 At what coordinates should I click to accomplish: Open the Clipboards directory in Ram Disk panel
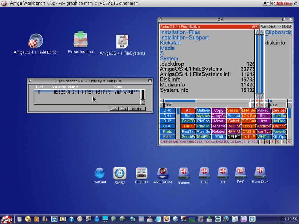(x=278, y=32)
